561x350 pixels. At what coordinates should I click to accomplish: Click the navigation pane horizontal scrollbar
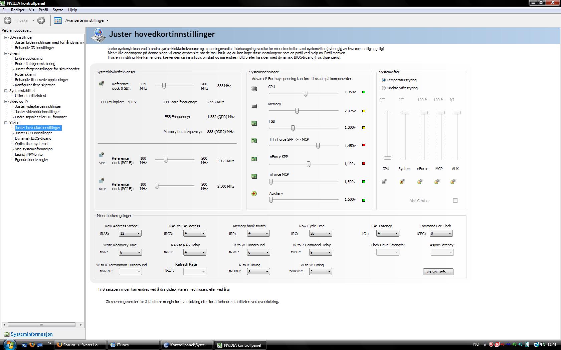pyautogui.click(x=41, y=325)
